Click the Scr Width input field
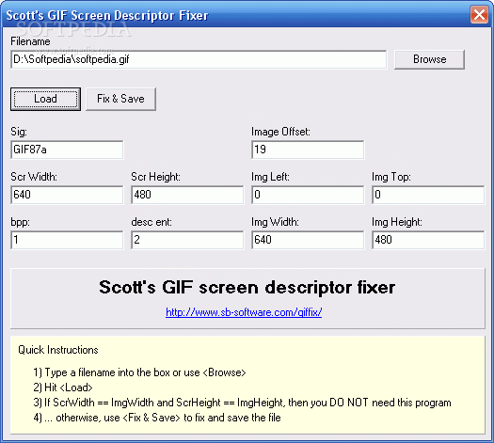Image resolution: width=494 pixels, height=443 pixels. pos(67,195)
